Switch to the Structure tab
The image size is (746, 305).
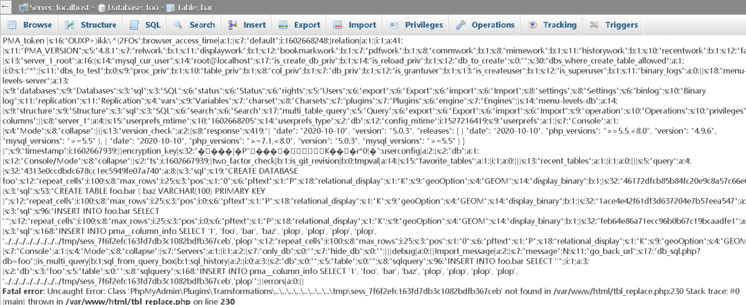[90, 25]
